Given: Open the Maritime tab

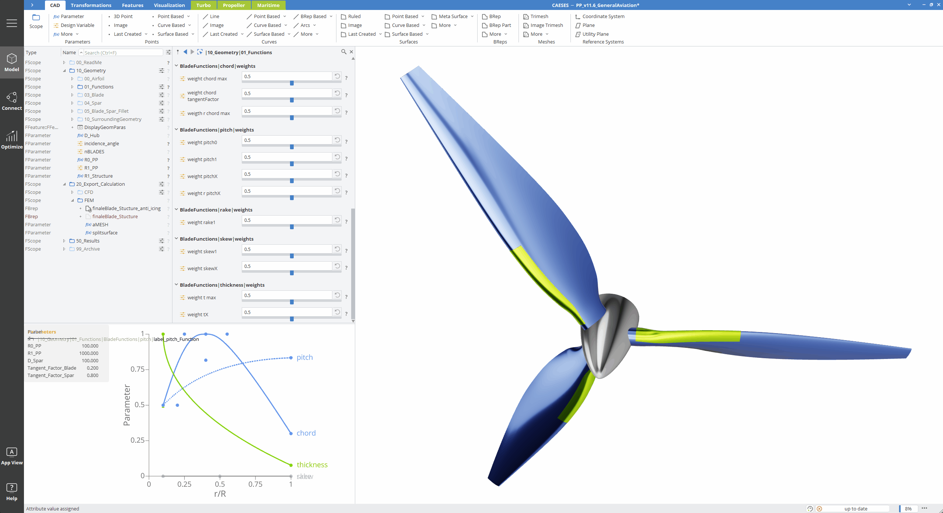Looking at the screenshot, I should coord(268,5).
